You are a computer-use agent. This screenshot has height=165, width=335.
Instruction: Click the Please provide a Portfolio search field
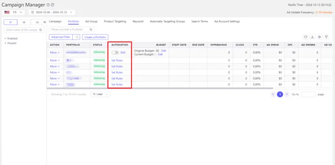[x=72, y=29]
